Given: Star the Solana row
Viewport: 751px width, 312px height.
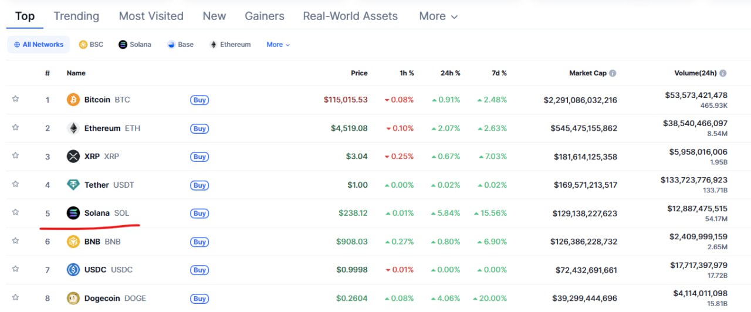Looking at the screenshot, I should tap(15, 212).
